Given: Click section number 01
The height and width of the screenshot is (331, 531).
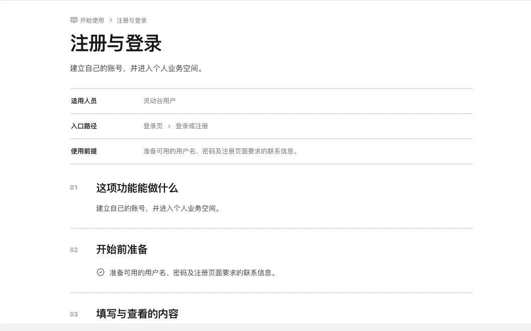Looking at the screenshot, I should (x=74, y=187).
